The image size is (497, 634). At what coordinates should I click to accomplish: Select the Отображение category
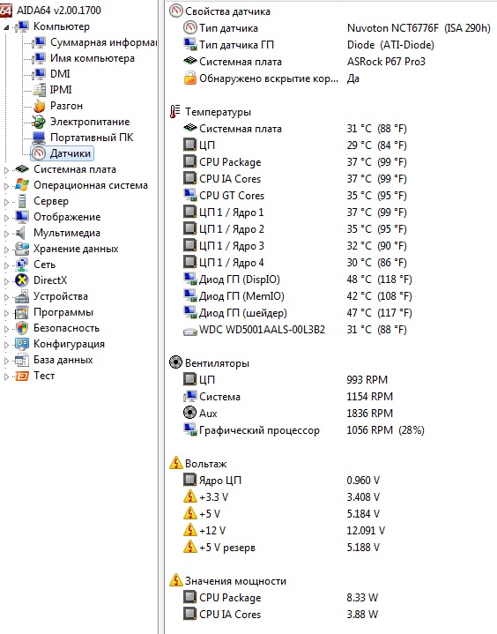67,217
